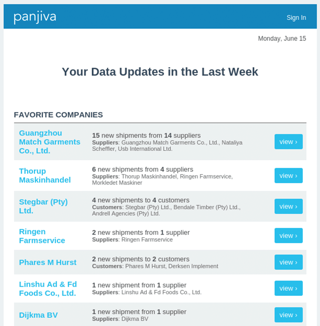View Guangzhou Match Garments shipments button
The height and width of the screenshot is (326, 320).
(x=288, y=142)
